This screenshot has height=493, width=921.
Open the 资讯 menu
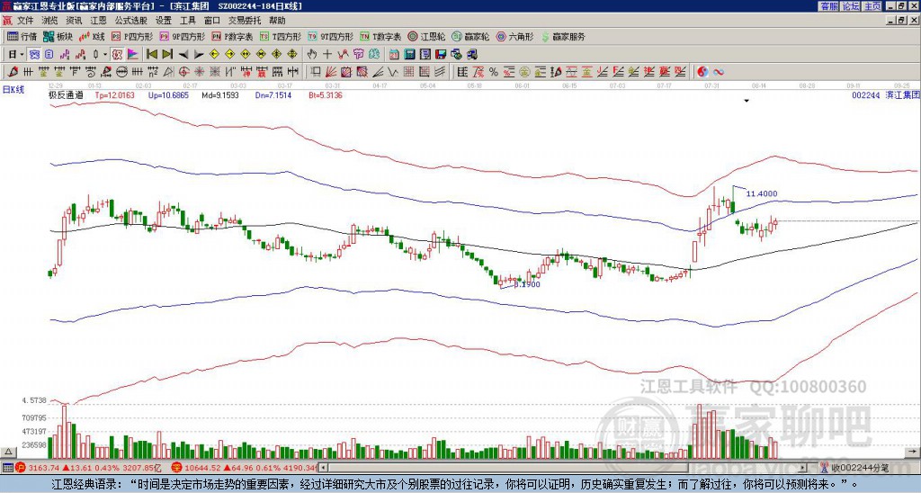(74, 21)
